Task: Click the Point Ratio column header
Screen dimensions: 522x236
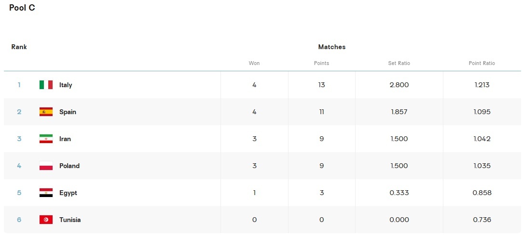Action: click(482, 63)
